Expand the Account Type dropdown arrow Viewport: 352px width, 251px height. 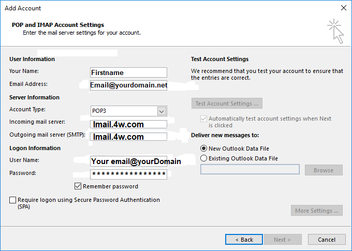tap(162, 111)
